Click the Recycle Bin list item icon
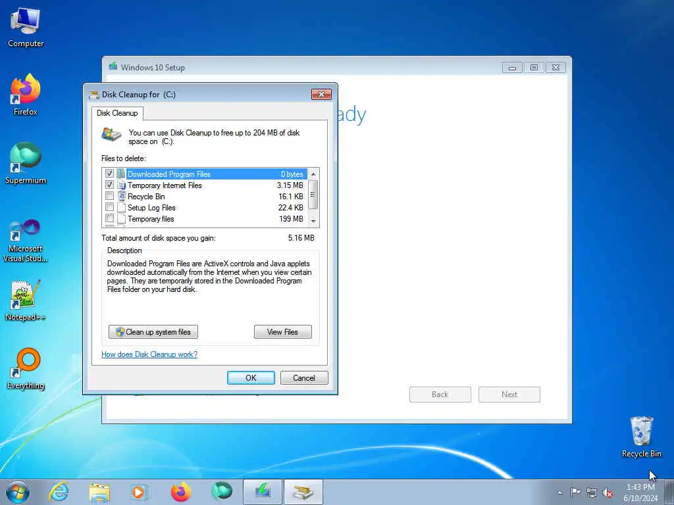Screen dimensions: 674x505 coord(121,196)
